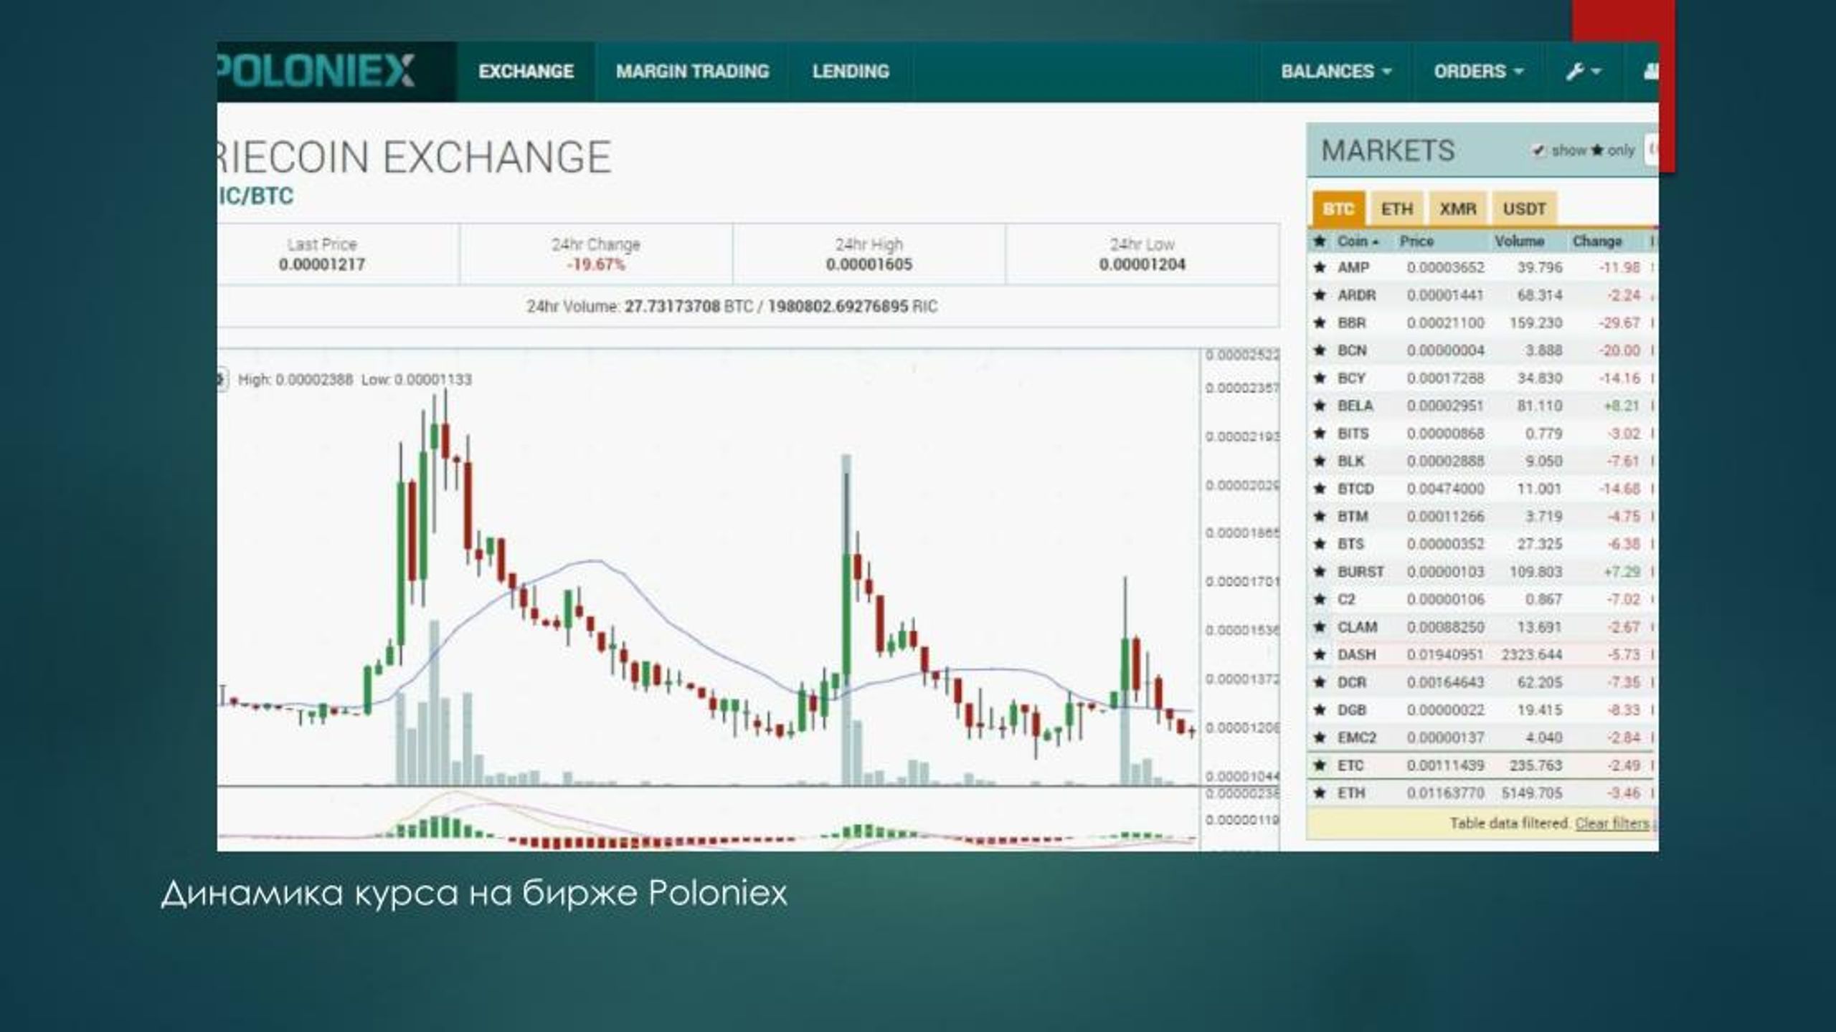Click DGB change value -8.33
Image resolution: width=1836 pixels, height=1032 pixels.
pyautogui.click(x=1624, y=709)
